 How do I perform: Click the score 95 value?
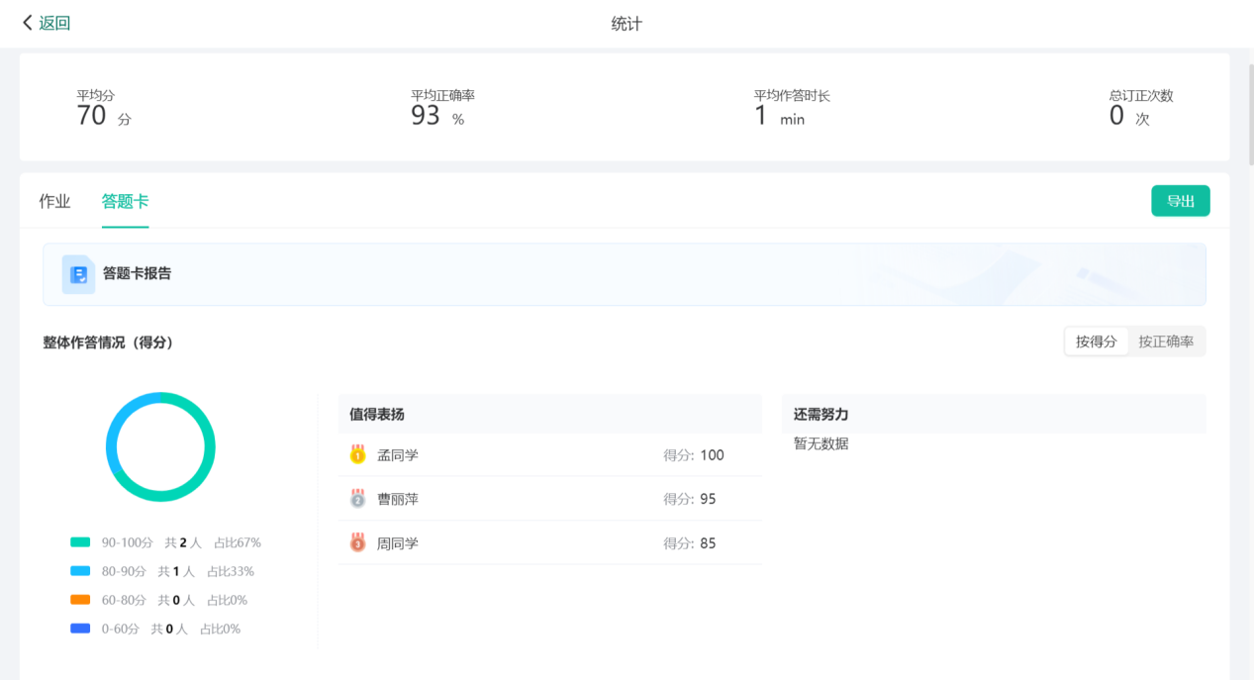tap(708, 499)
